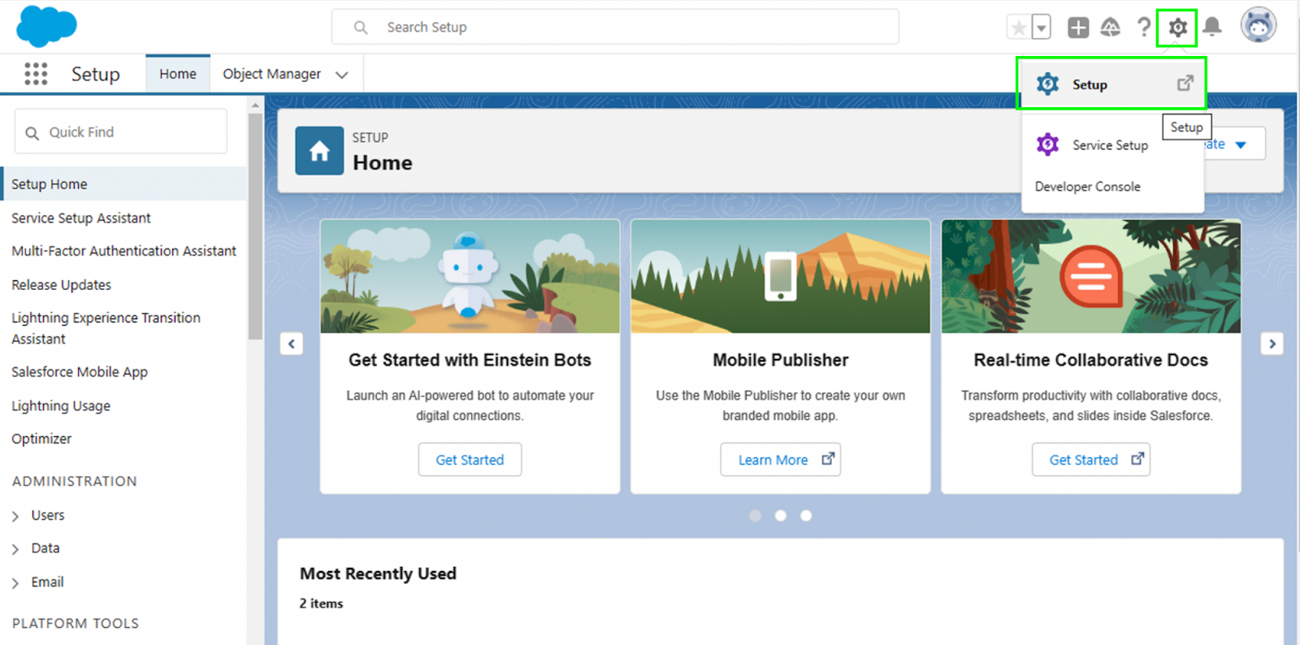The height and width of the screenshot is (645, 1300).
Task: Open Release Updates in sidebar
Action: tap(61, 285)
